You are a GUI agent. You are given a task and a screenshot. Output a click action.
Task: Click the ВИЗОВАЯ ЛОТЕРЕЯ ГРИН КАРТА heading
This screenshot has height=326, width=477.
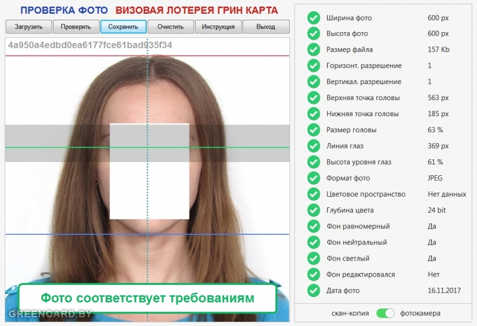(x=197, y=10)
